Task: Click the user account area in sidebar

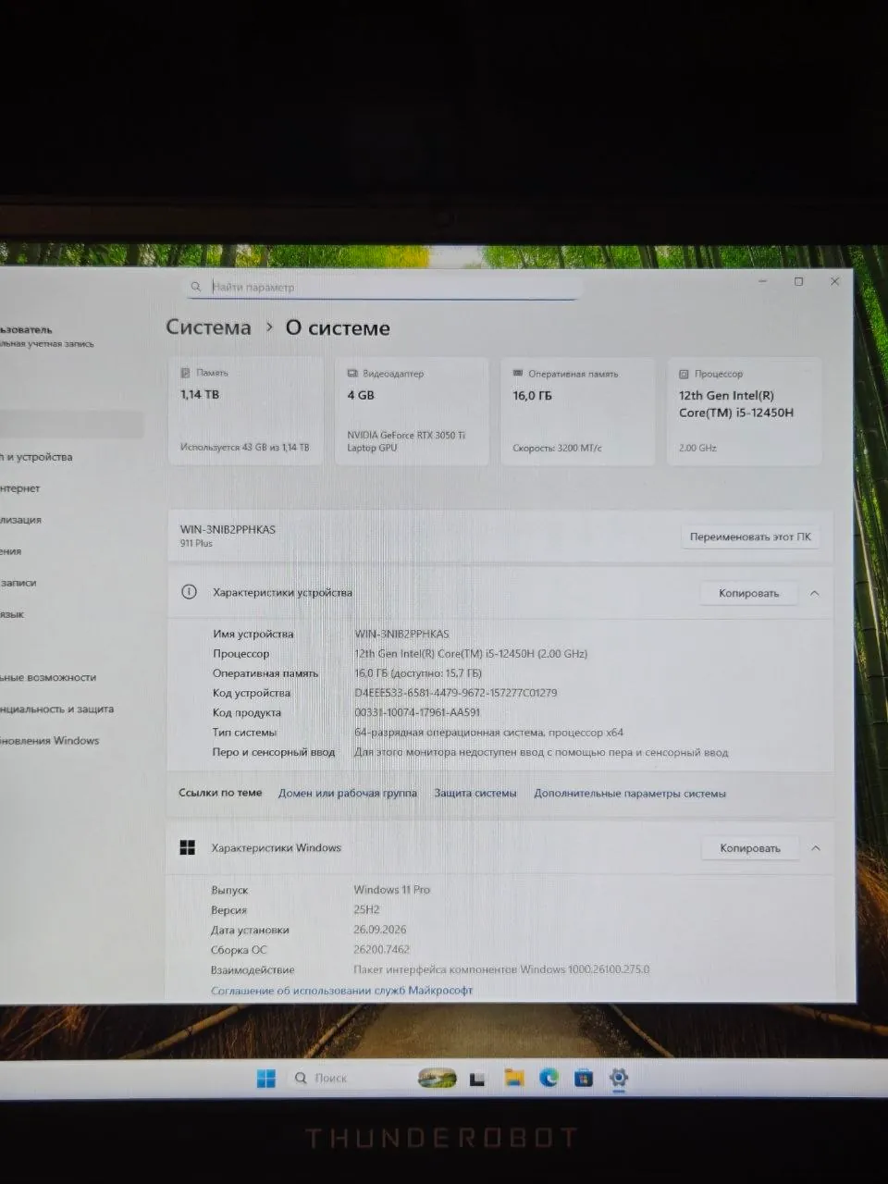Action: [x=46, y=337]
